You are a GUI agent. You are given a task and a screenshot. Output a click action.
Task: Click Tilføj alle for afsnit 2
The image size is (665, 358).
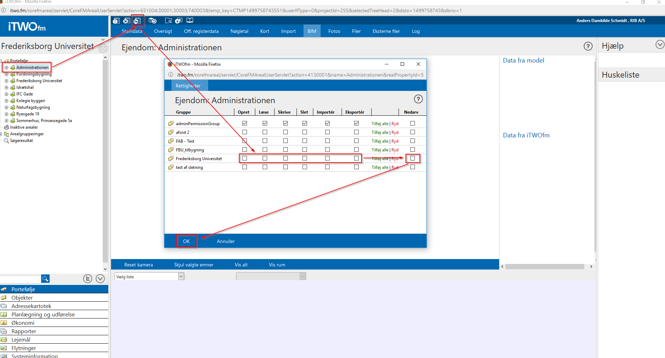(x=380, y=133)
